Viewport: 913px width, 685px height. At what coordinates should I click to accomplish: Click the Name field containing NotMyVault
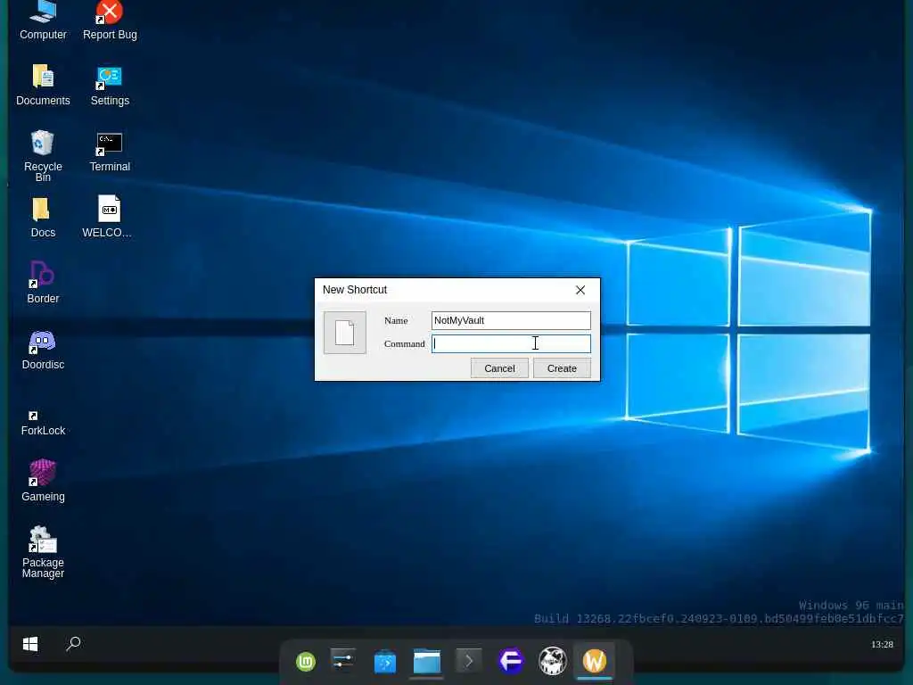tap(511, 320)
